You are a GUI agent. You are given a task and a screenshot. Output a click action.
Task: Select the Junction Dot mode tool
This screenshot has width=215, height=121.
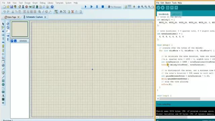pos(3,31)
